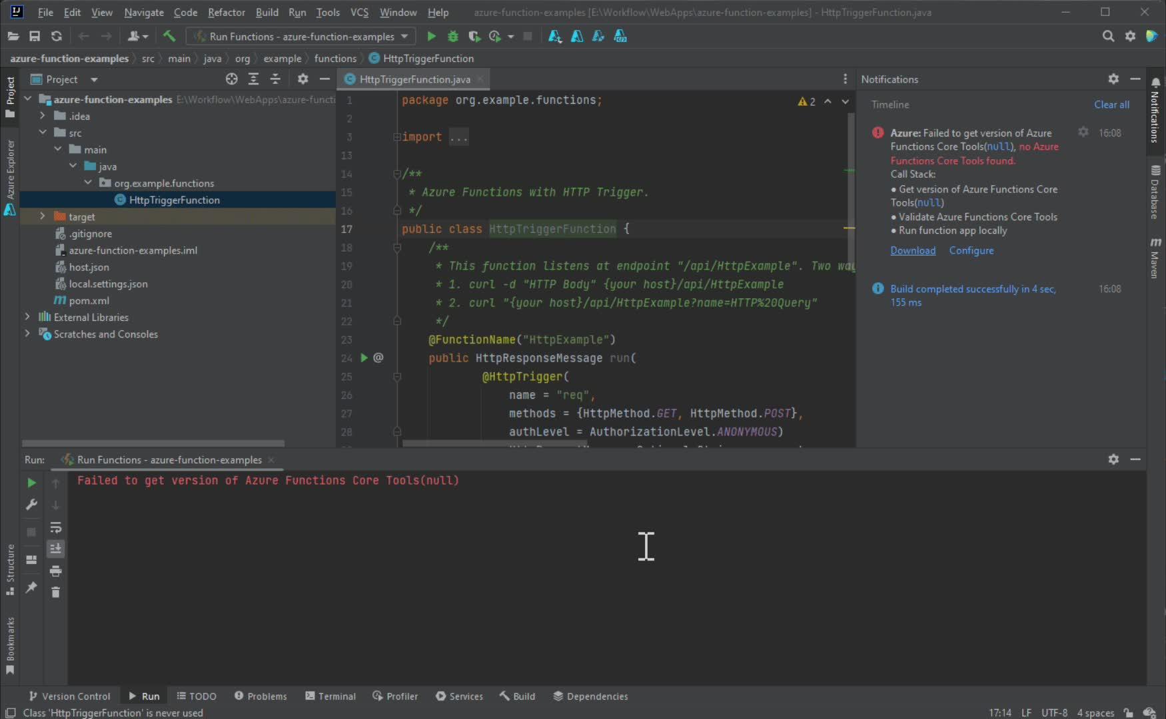Clear all notifications in the Timeline
1166x719 pixels.
click(1111, 105)
